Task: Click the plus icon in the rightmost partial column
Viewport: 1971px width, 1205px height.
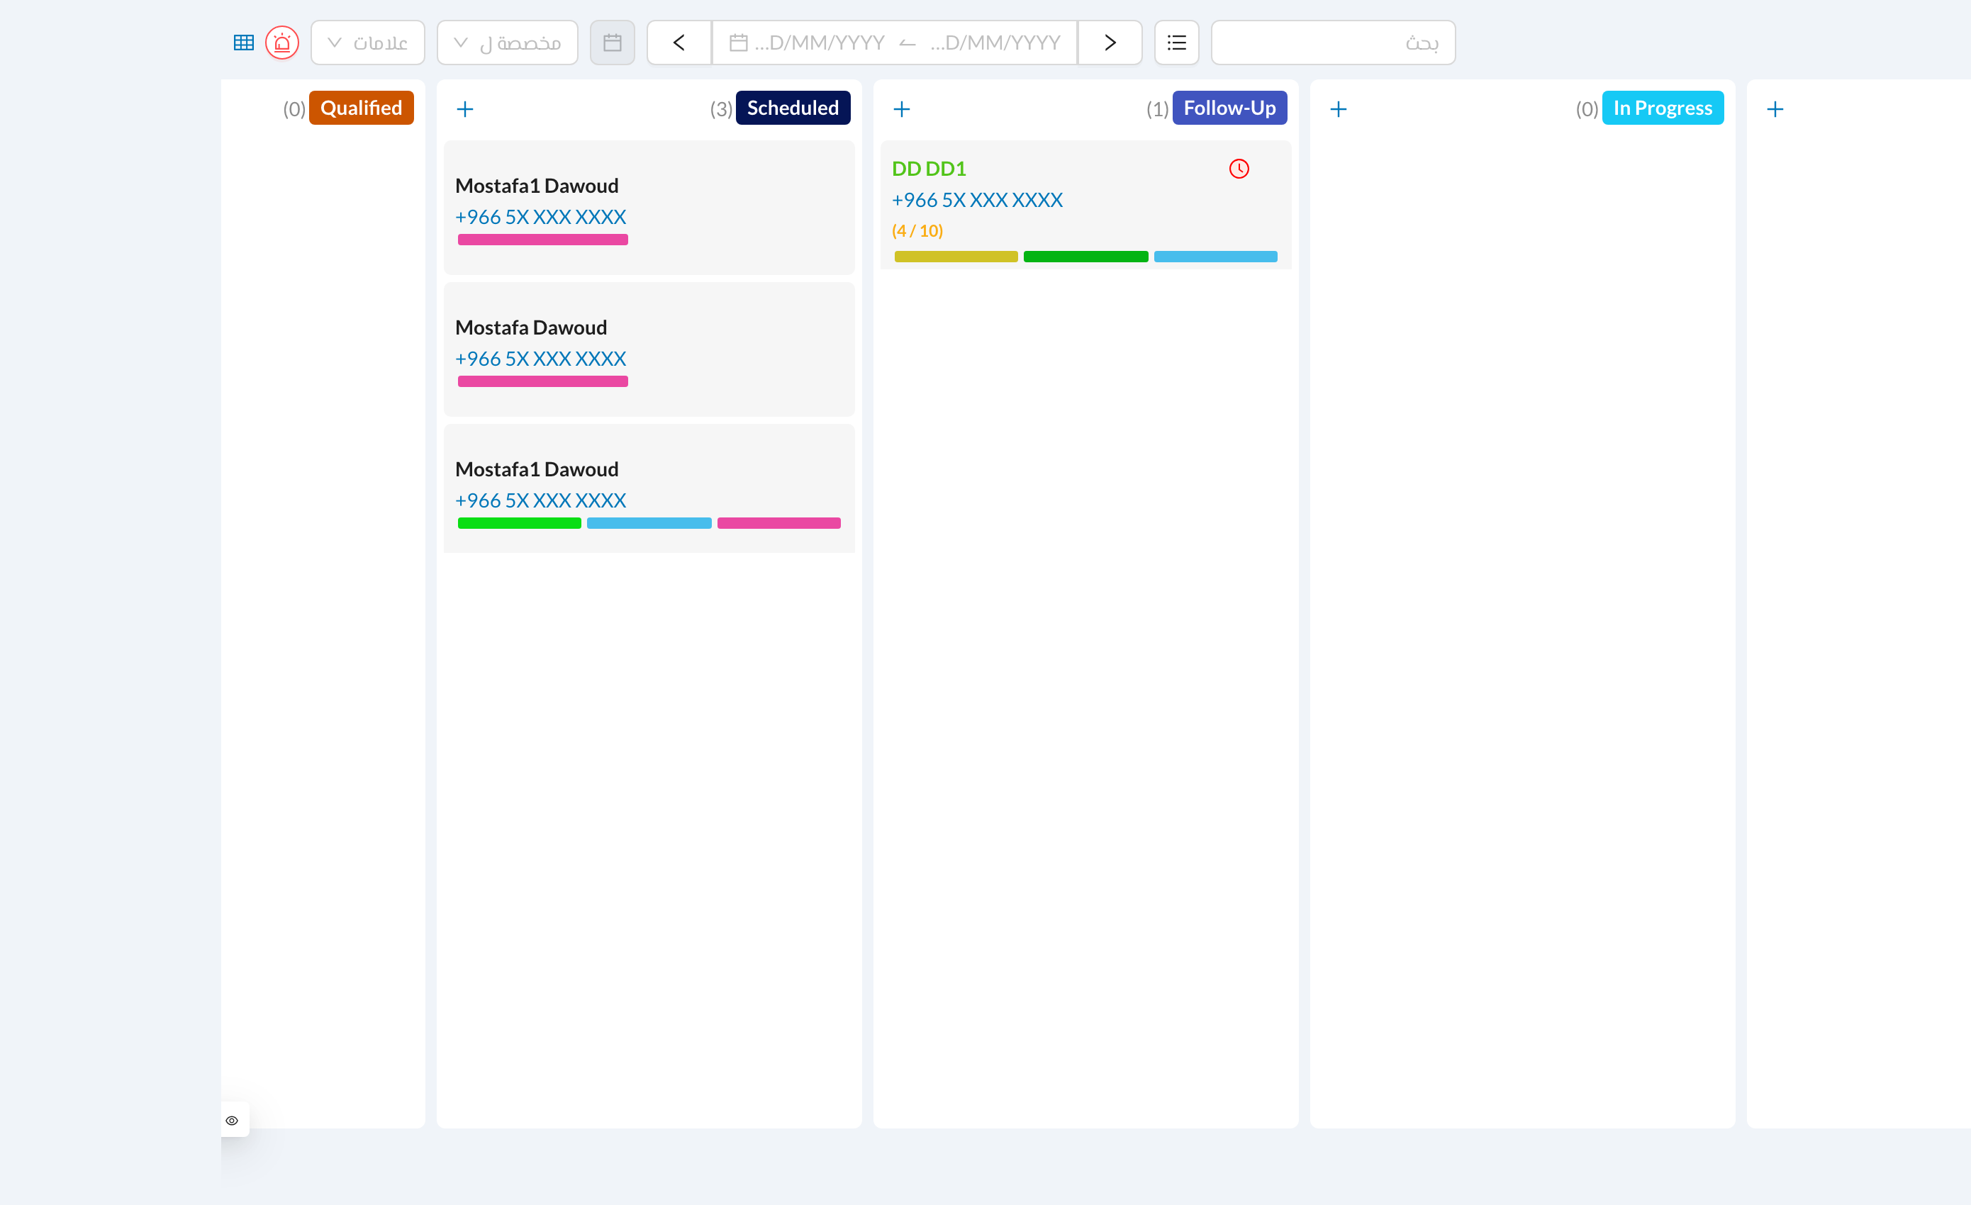Action: point(1775,108)
